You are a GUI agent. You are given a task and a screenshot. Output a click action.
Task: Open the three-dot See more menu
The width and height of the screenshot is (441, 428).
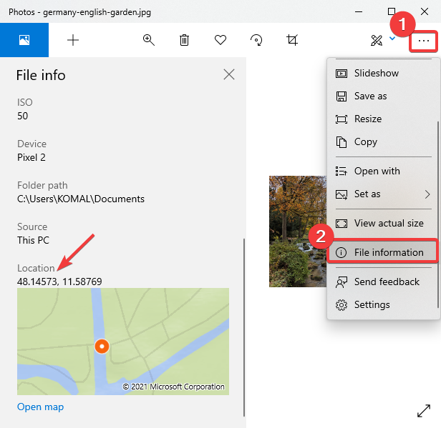coord(424,41)
